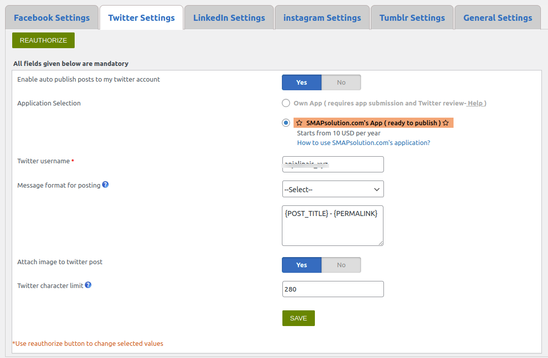Set attach image to twitter post Yes

(302, 265)
